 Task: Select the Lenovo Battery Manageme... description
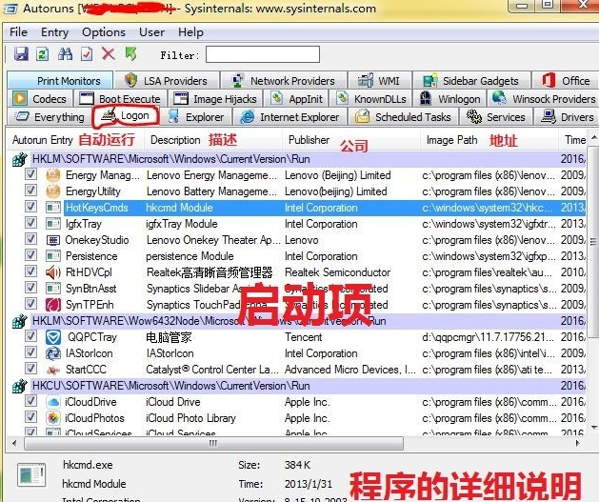211,191
